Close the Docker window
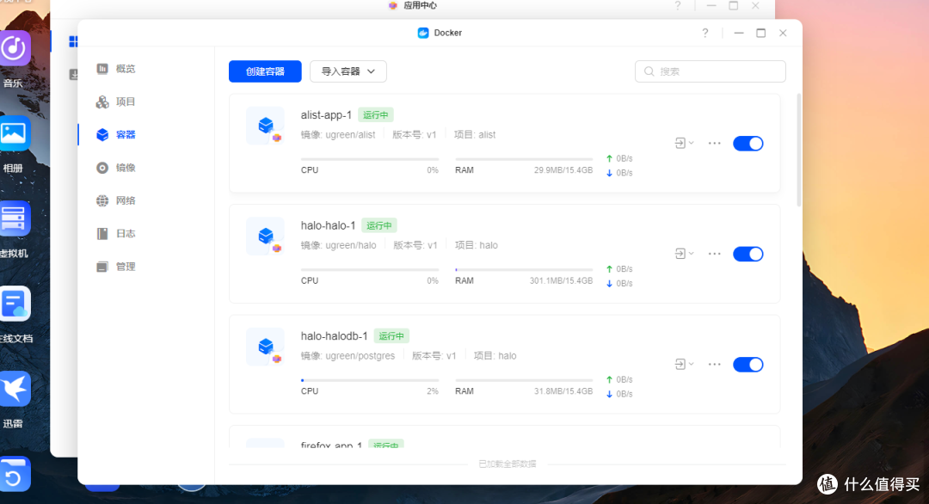The height and width of the screenshot is (504, 929). [783, 34]
